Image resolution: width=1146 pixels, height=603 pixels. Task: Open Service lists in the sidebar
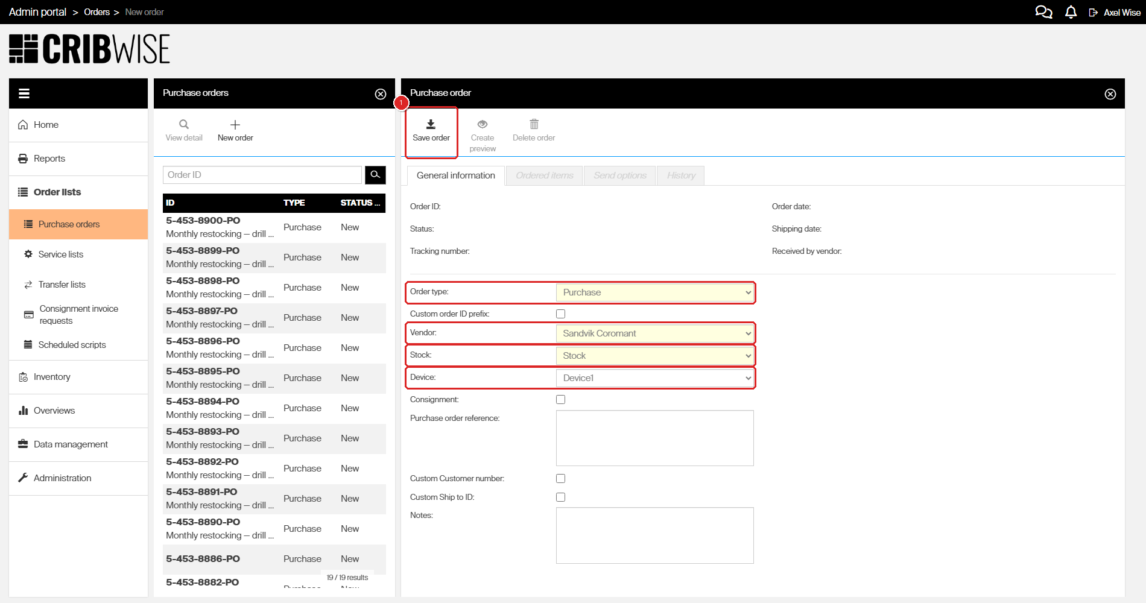[60, 254]
